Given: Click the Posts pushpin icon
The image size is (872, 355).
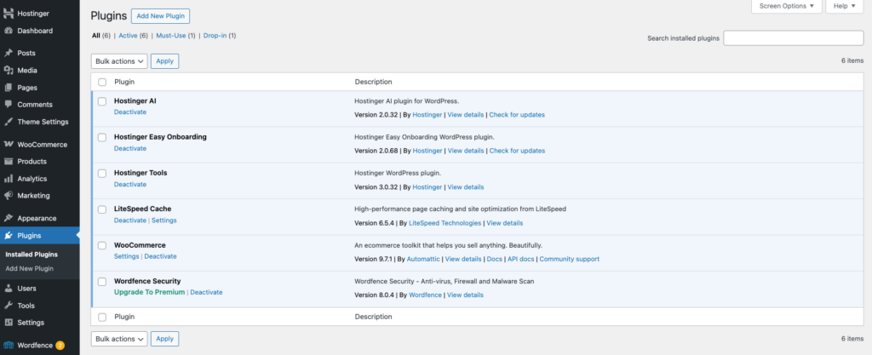Looking at the screenshot, I should click(8, 53).
